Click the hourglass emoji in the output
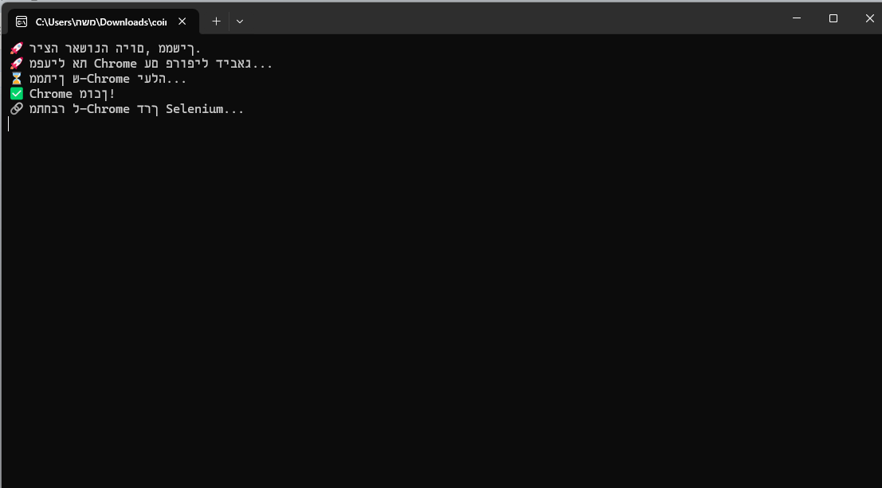This screenshot has width=882, height=488. click(16, 79)
